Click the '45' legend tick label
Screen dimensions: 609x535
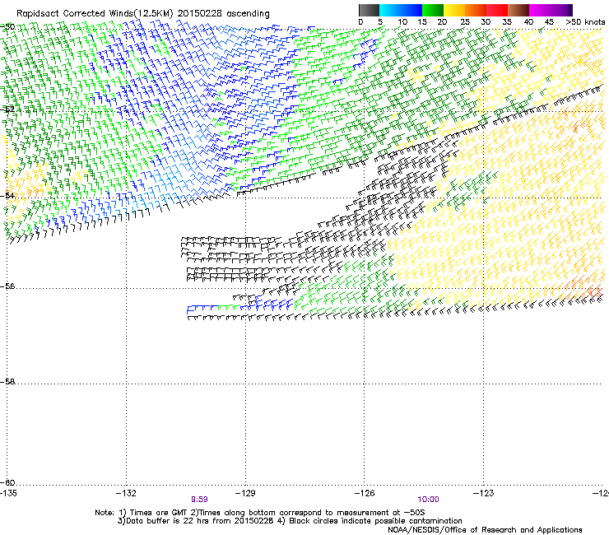coord(549,22)
